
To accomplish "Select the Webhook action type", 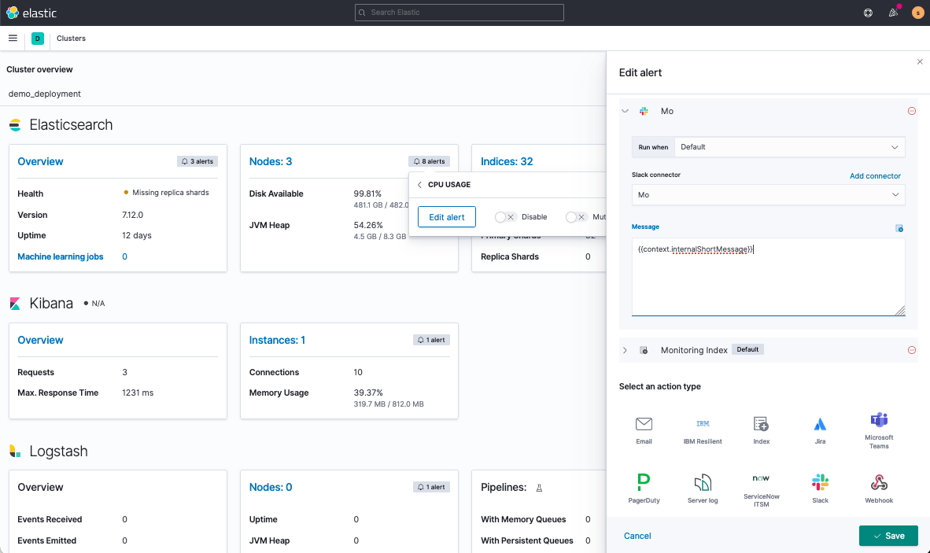I will click(878, 489).
